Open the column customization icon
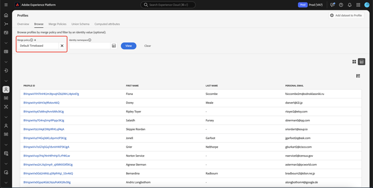373x188 pixels. [358, 76]
